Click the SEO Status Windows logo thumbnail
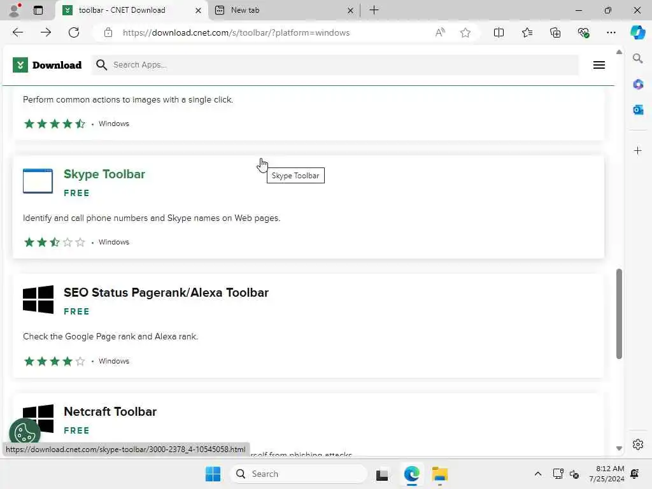 pyautogui.click(x=38, y=299)
